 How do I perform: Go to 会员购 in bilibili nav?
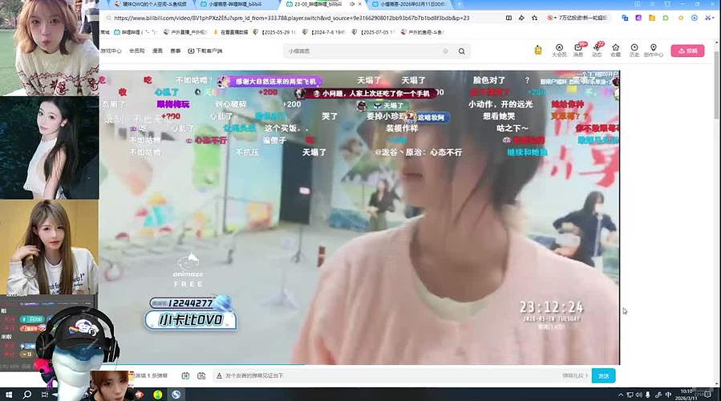point(136,51)
